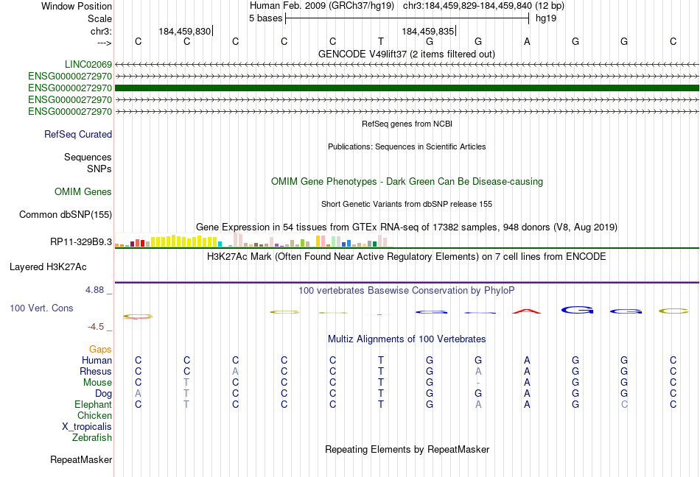Click the gap dash in the Mouse alignment row
The width and height of the screenshot is (700, 477).
point(478,383)
